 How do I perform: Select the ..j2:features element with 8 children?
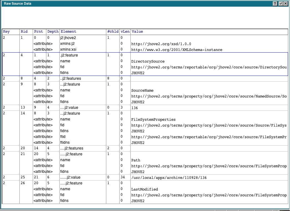point(70,78)
